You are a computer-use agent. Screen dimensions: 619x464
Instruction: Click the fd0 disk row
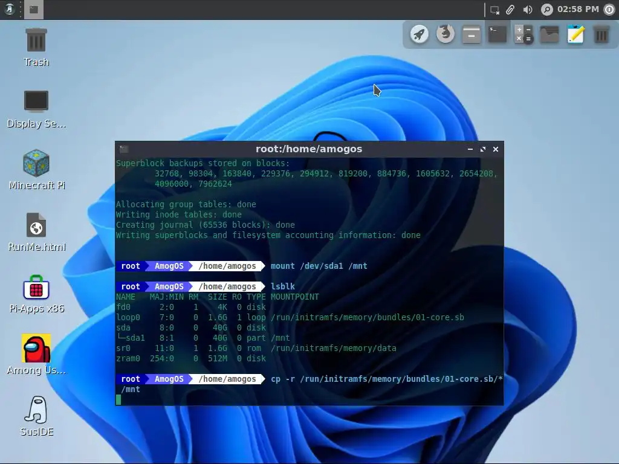click(x=190, y=308)
